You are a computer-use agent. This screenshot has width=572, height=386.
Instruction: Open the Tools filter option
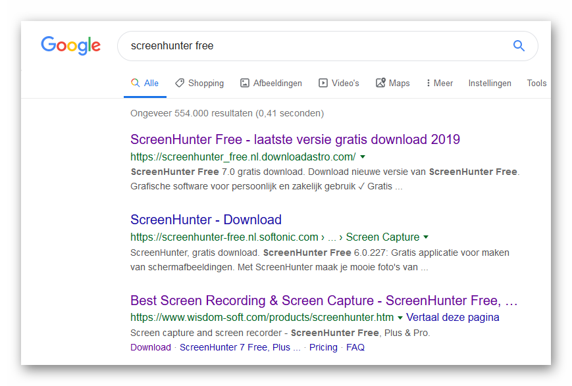tap(536, 84)
